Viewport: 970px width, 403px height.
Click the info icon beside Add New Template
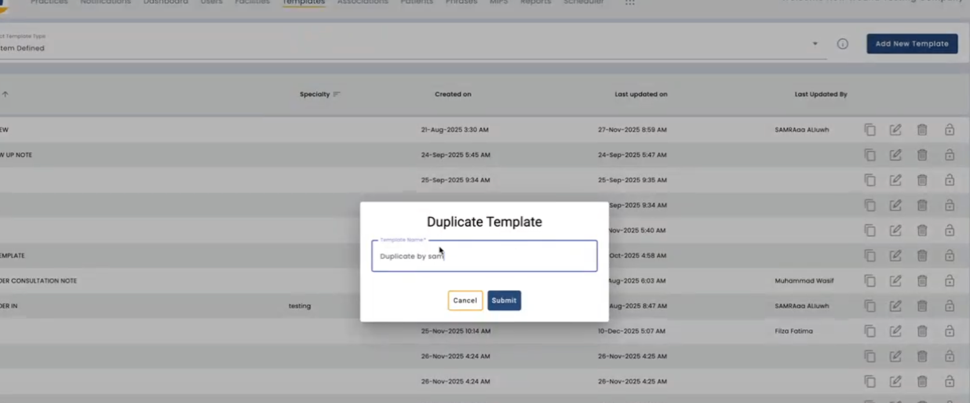point(843,44)
